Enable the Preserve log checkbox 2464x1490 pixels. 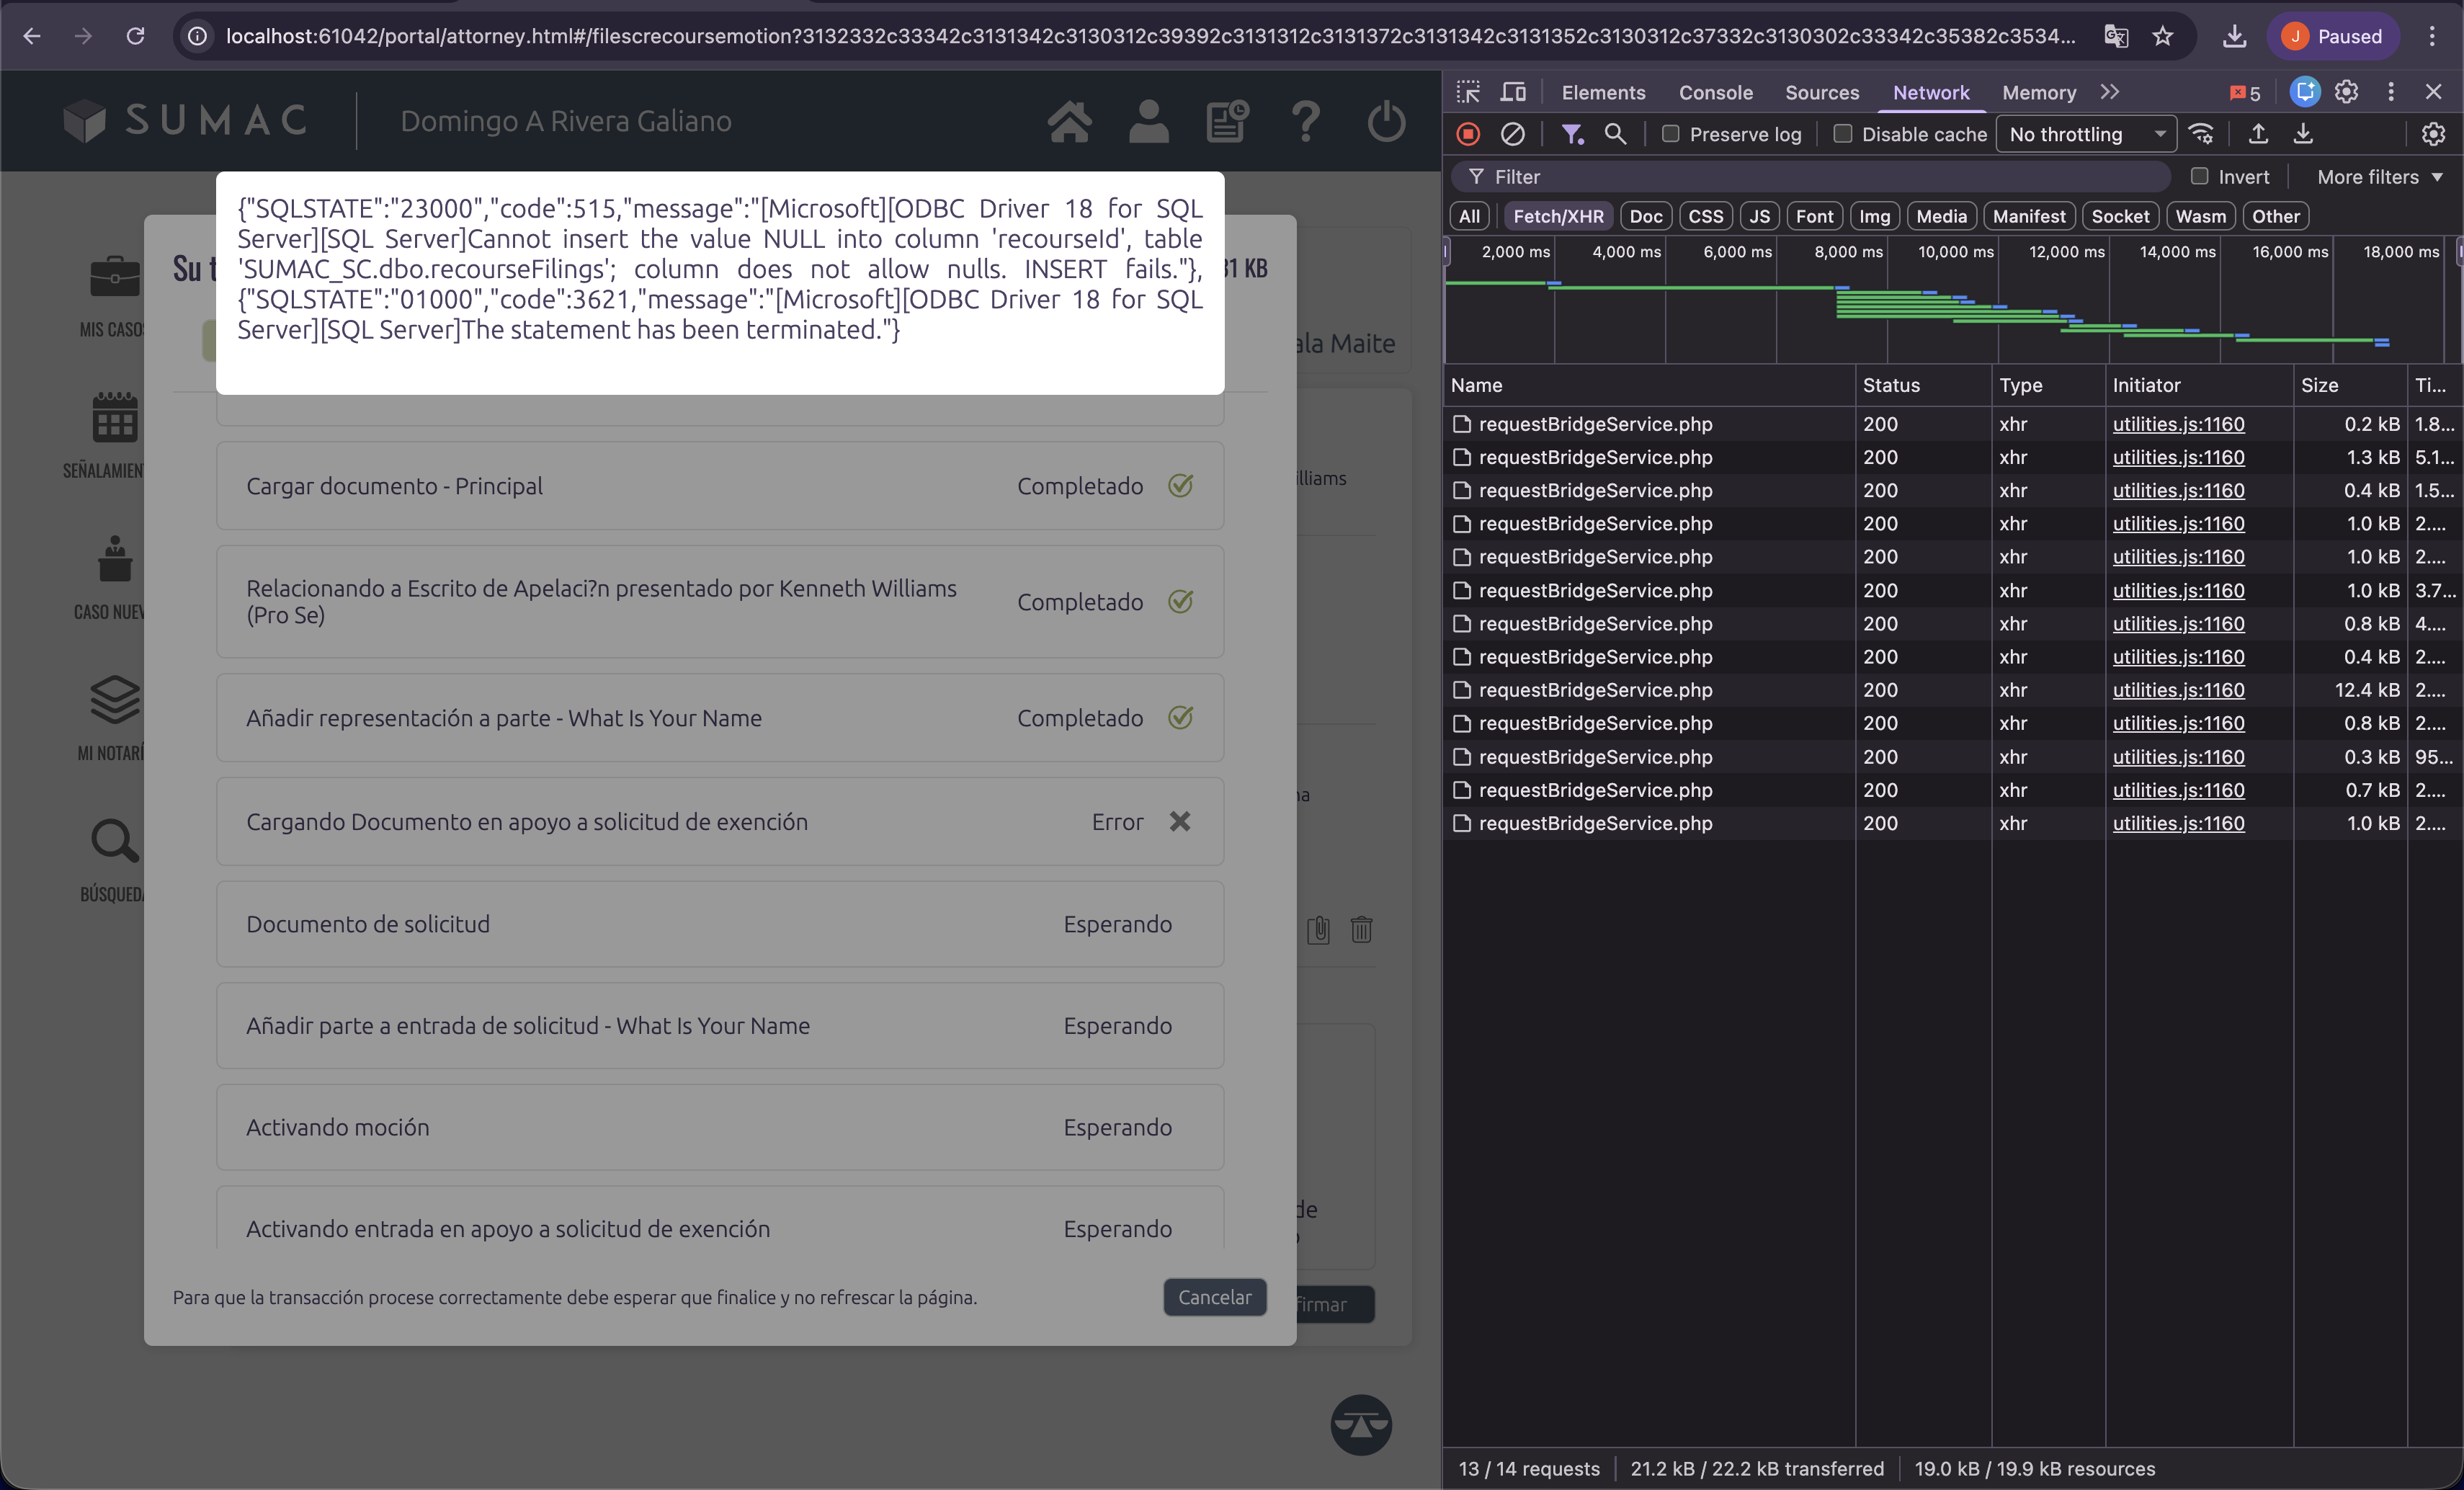click(1670, 134)
